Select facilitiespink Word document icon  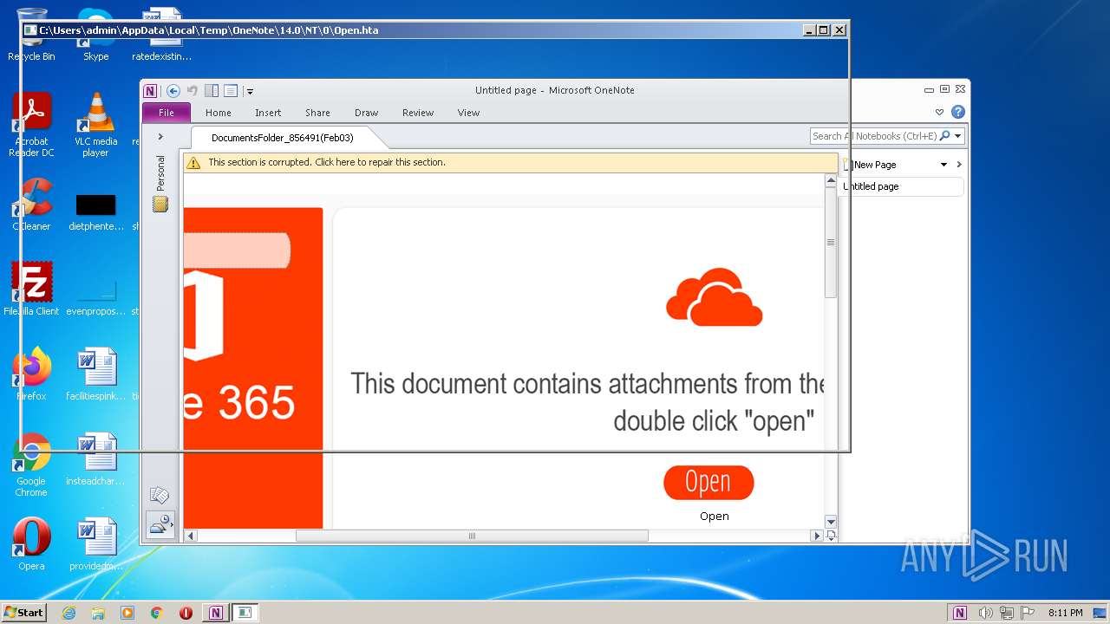[95, 374]
